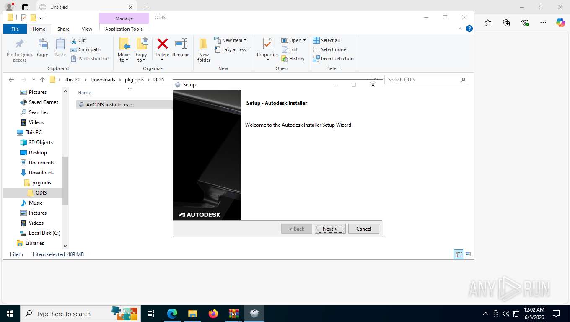The height and width of the screenshot is (322, 570).
Task: Open the Windows Start menu
Action: pos(10,314)
